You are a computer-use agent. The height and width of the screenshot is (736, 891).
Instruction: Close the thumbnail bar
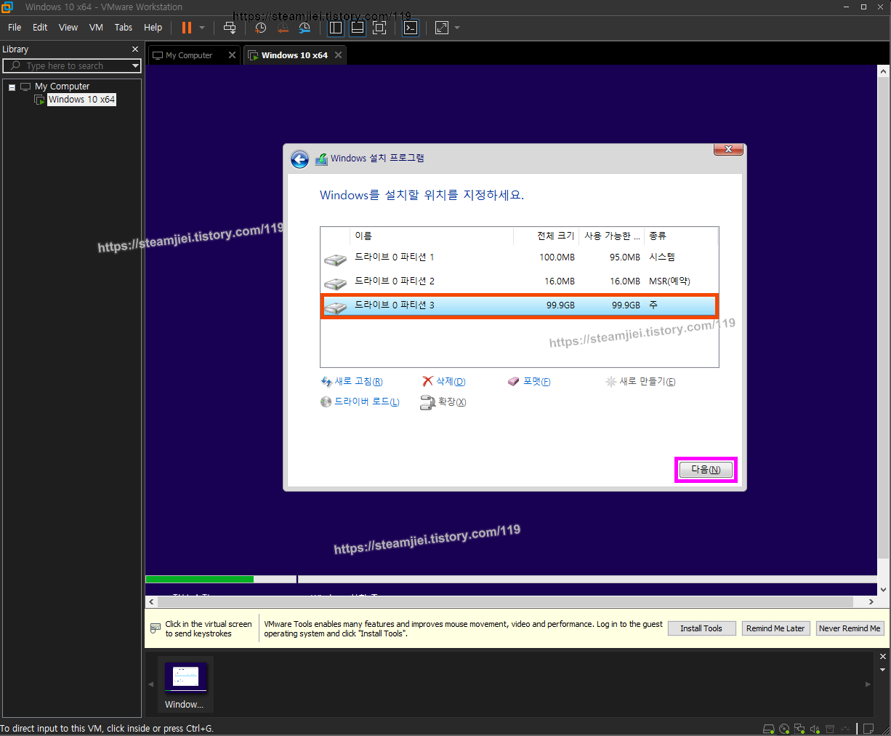click(x=883, y=657)
